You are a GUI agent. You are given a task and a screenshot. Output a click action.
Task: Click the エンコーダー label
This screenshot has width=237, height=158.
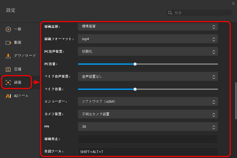click(55, 101)
